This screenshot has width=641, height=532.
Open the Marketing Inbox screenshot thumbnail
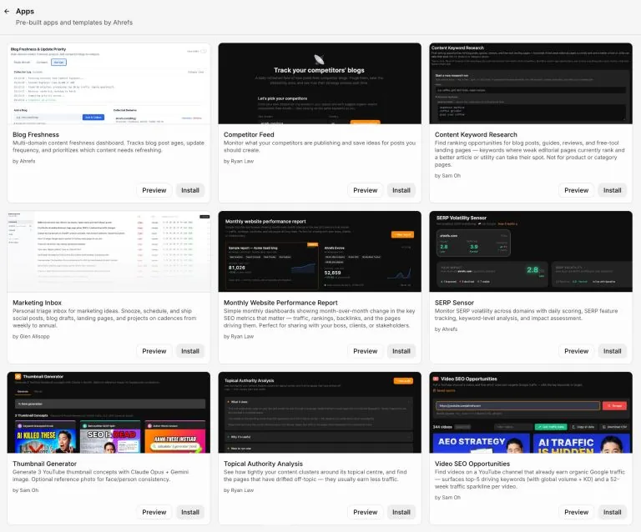coord(109,252)
